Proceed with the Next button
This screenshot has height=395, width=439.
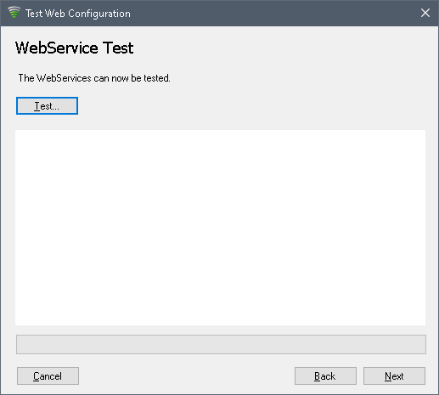pos(394,376)
